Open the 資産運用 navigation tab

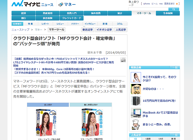coord(48,13)
